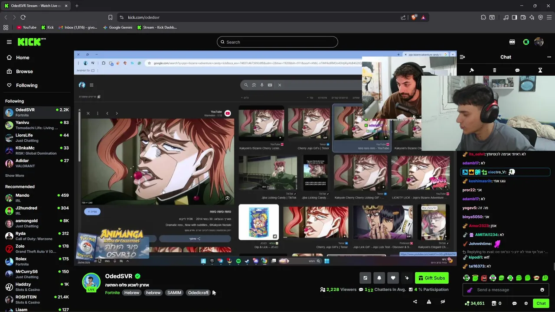This screenshot has height=312, width=555.
Task: Open a new browser tab with plus
Action: click(x=77, y=6)
